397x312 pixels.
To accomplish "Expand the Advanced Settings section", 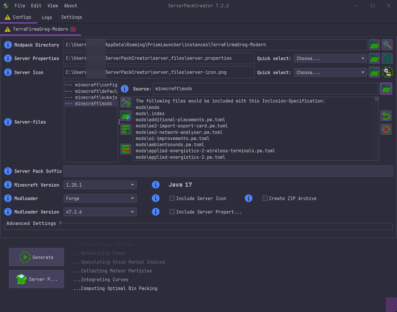I will click(x=34, y=223).
